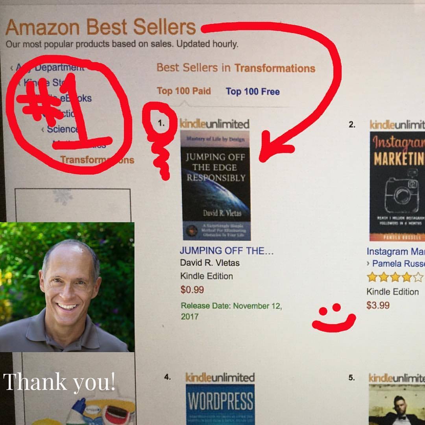The width and height of the screenshot is (425, 425).
Task: Click the Kindle Unlimited logo above book 5
Action: pos(397,377)
